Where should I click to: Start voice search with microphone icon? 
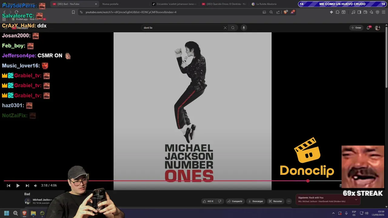(243, 28)
